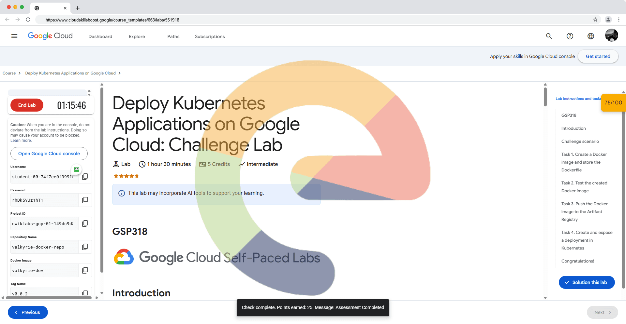Click the search magnifier icon
This screenshot has height=324, width=626.
point(549,36)
